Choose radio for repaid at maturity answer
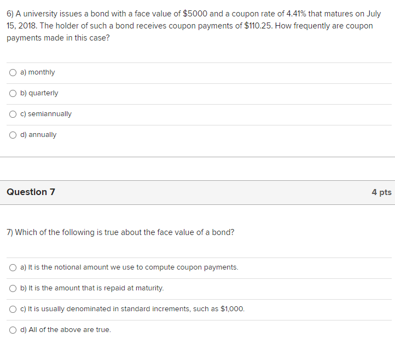This screenshot has width=395, height=349. coord(13,288)
